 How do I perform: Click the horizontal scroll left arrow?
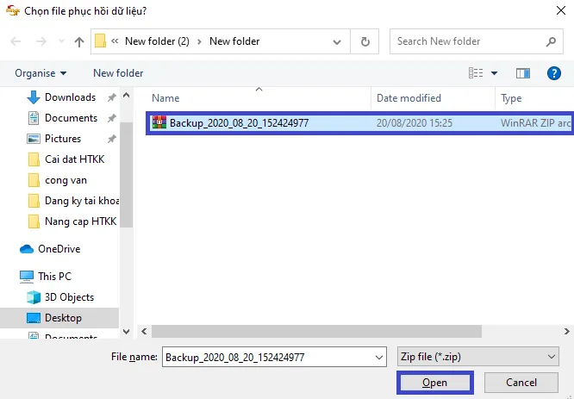(144, 332)
